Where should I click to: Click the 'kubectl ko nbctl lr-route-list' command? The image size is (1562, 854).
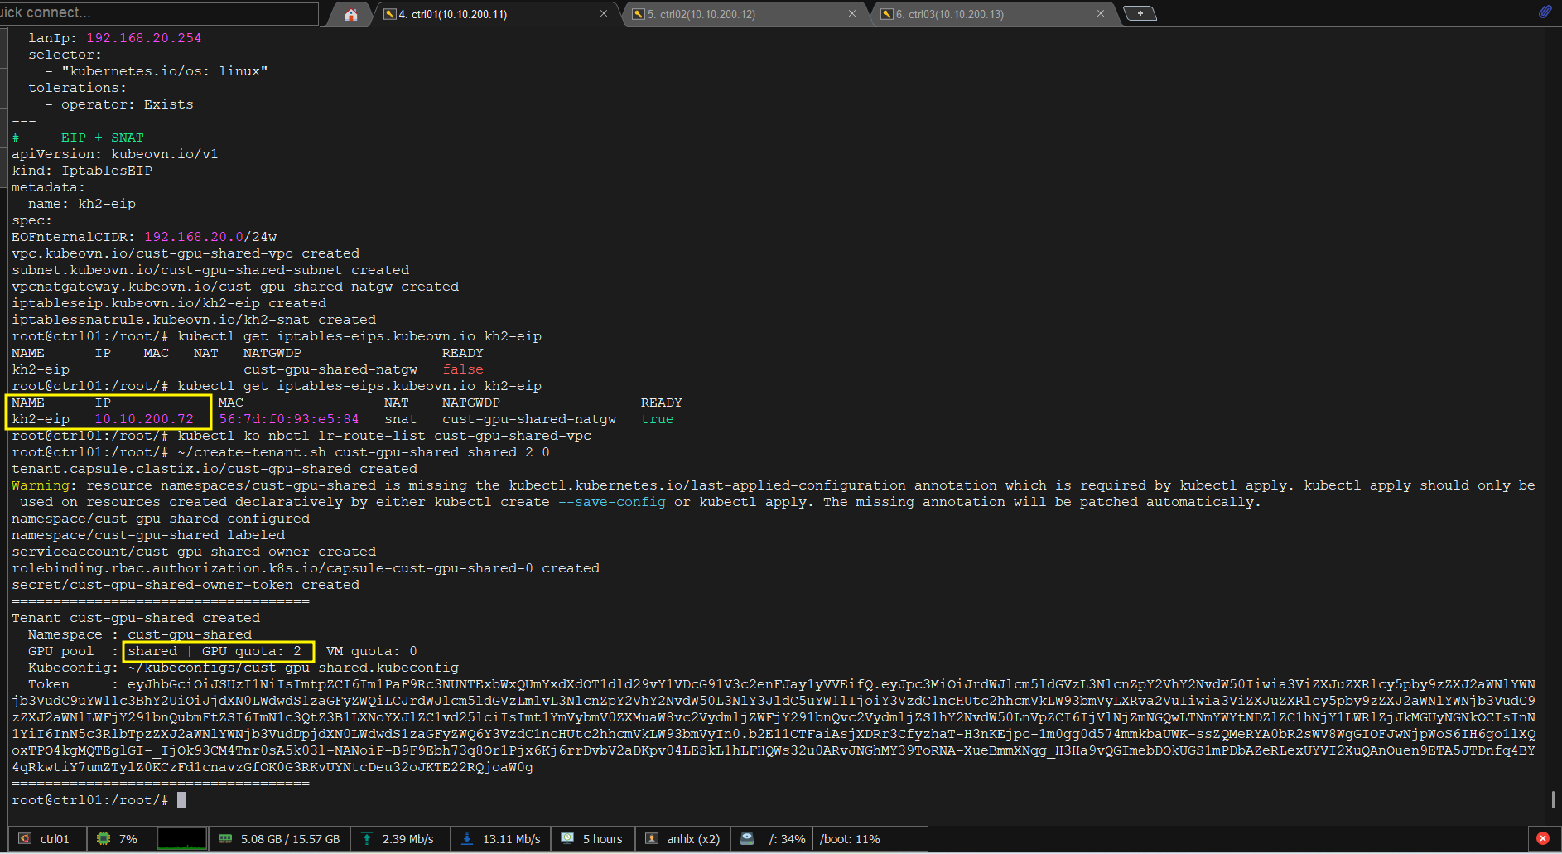tap(384, 436)
